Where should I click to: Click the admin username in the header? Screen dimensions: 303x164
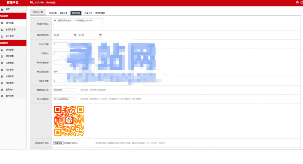39,2
